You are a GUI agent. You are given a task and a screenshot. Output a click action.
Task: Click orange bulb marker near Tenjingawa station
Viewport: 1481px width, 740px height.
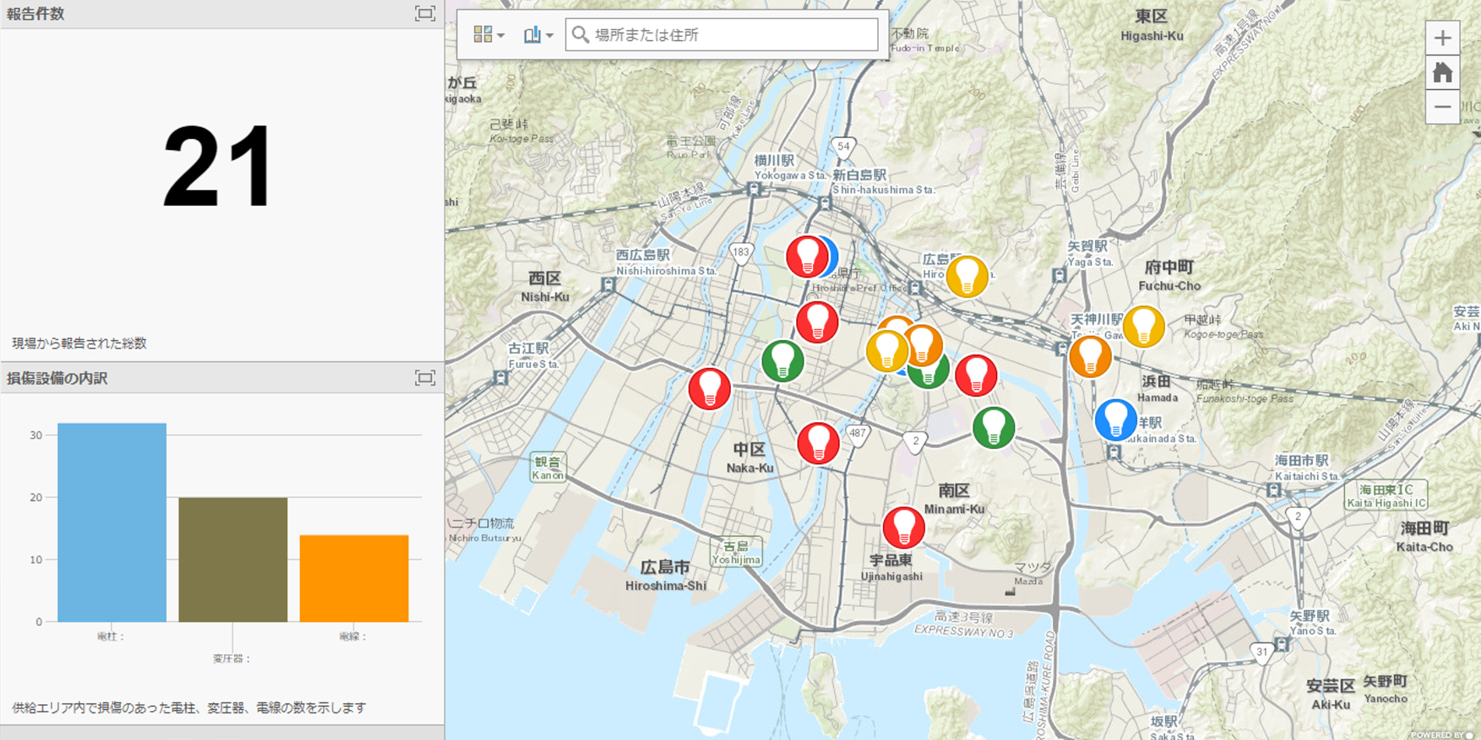tap(1089, 356)
